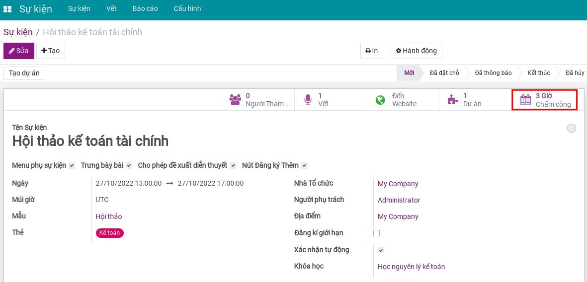The width and height of the screenshot is (587, 282).
Task: Toggle the Xác nhận tự động checkbox
Action: 381,250
